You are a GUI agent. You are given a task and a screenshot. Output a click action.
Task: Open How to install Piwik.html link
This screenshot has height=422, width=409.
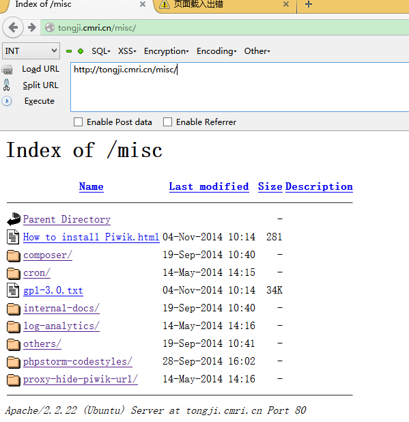tap(91, 237)
